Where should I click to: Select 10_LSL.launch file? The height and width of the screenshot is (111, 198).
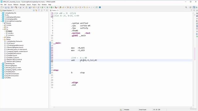(10, 43)
